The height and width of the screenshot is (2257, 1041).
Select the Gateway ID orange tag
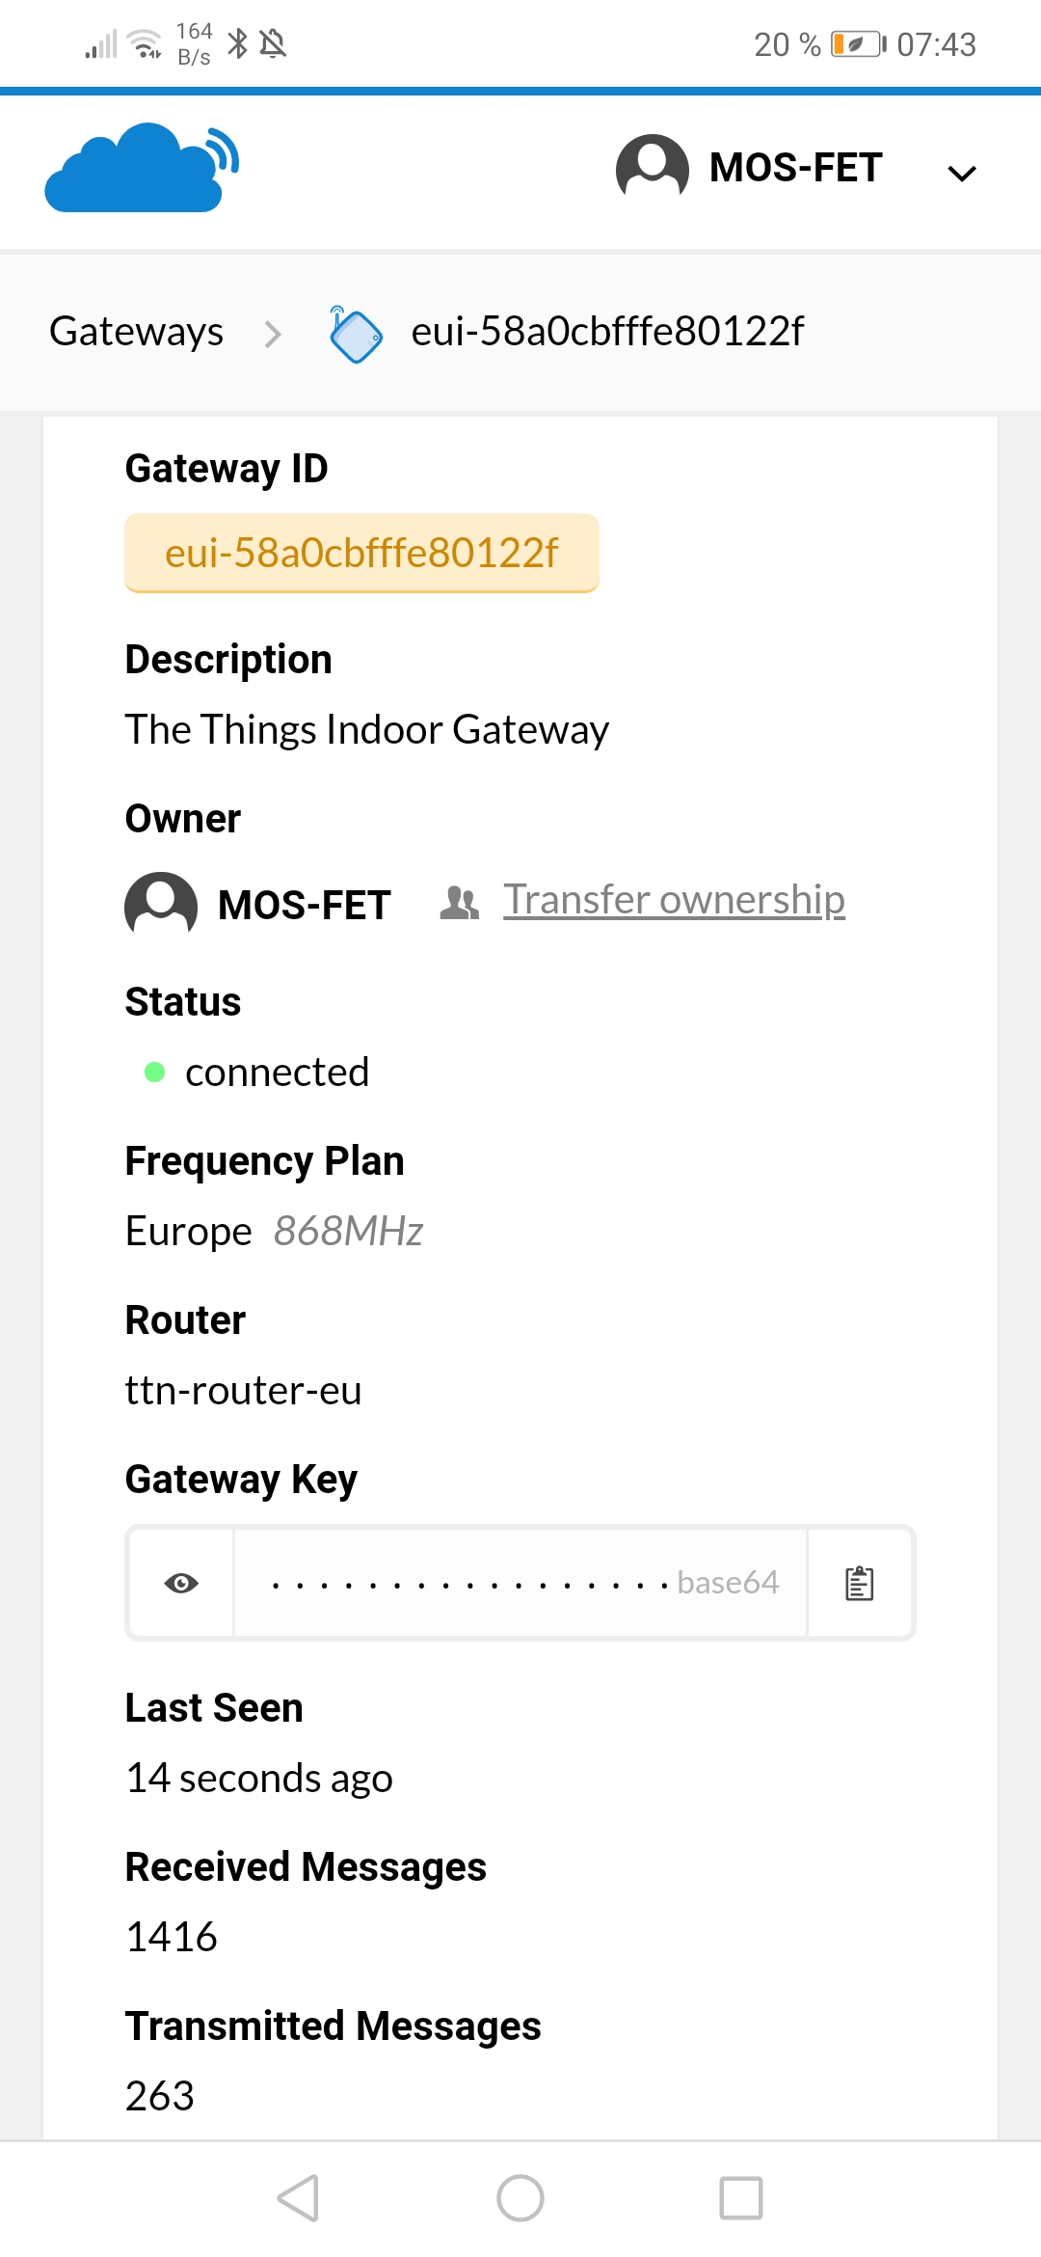click(361, 553)
